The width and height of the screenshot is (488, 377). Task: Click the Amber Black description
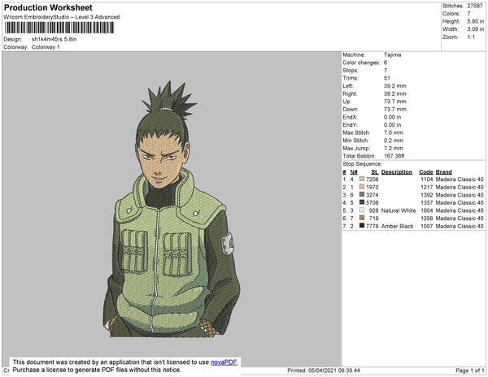point(397,226)
